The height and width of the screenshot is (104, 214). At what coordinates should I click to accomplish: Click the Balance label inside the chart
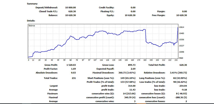[x=32, y=26]
